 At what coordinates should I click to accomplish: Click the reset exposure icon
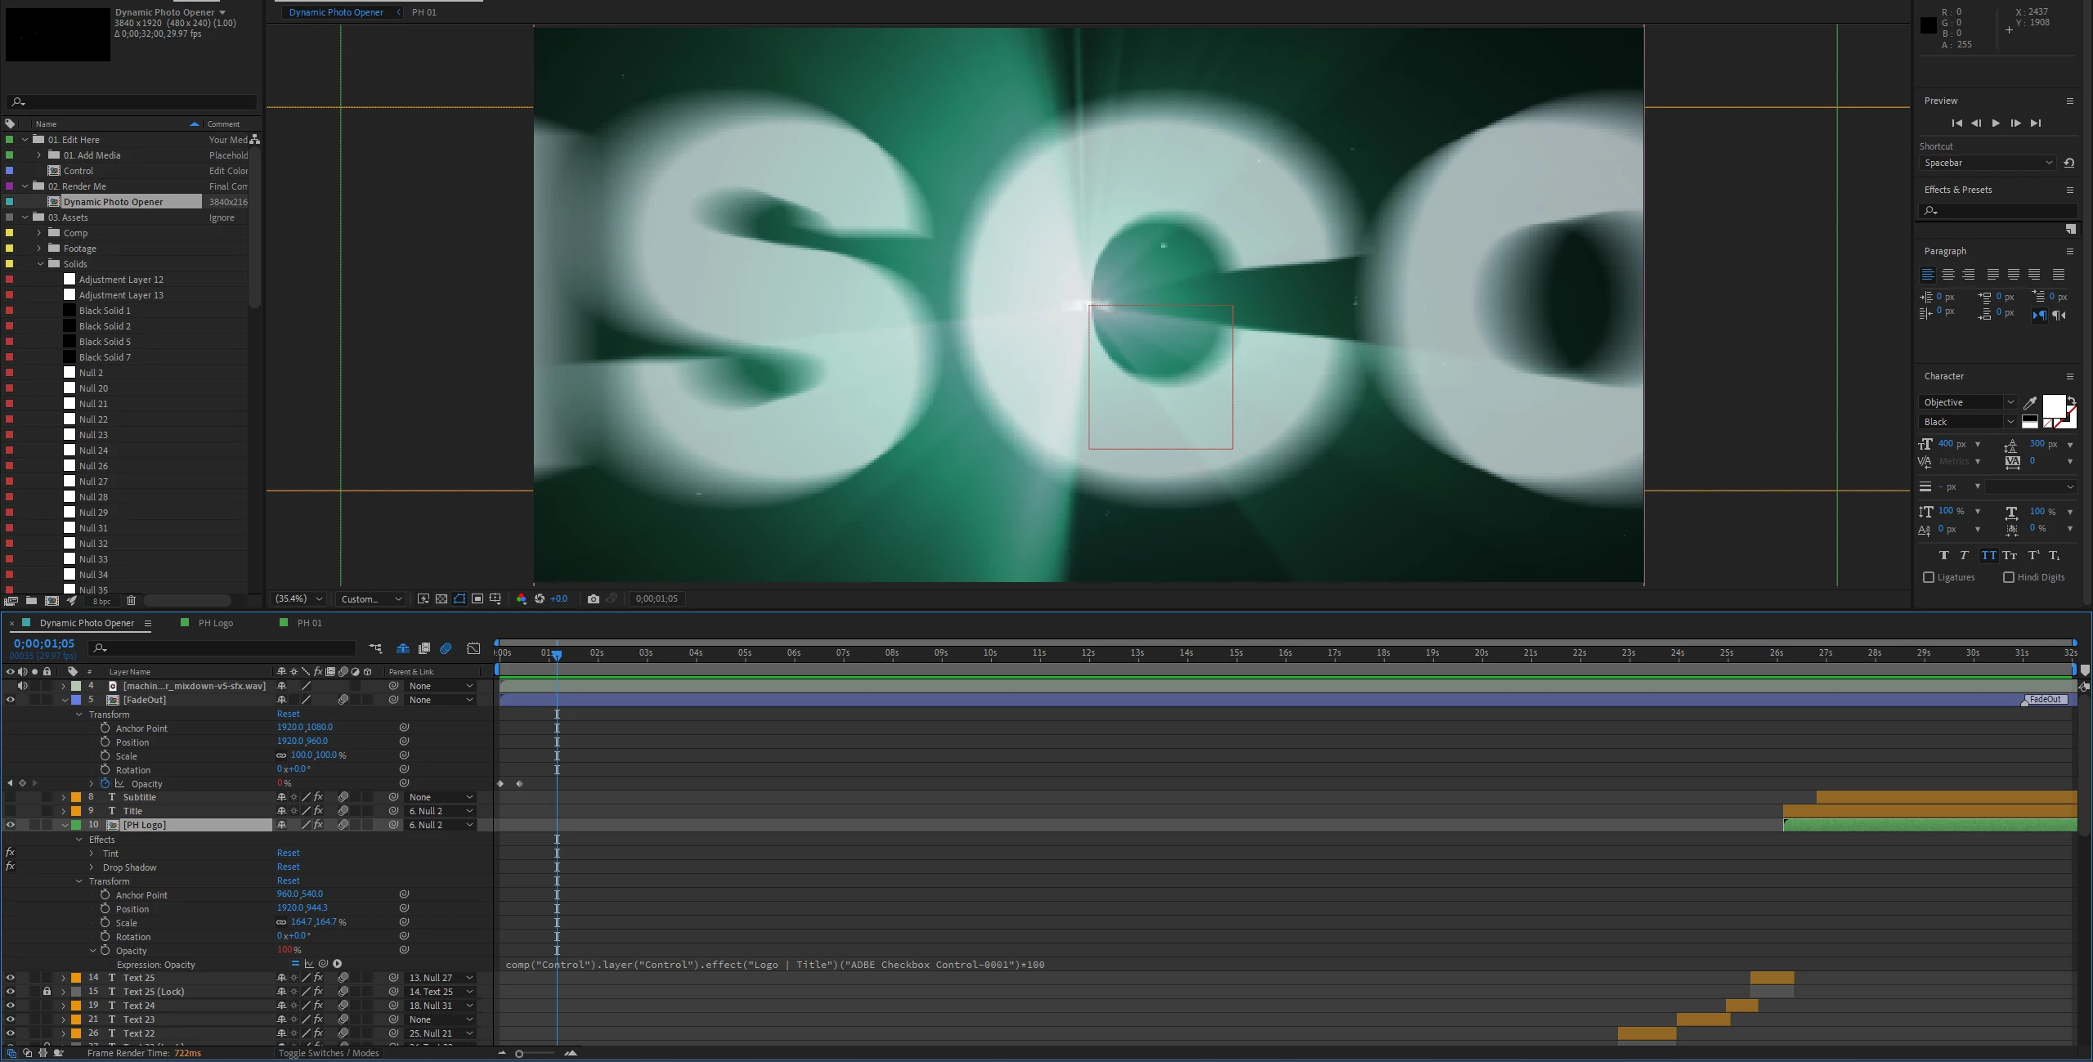540,599
